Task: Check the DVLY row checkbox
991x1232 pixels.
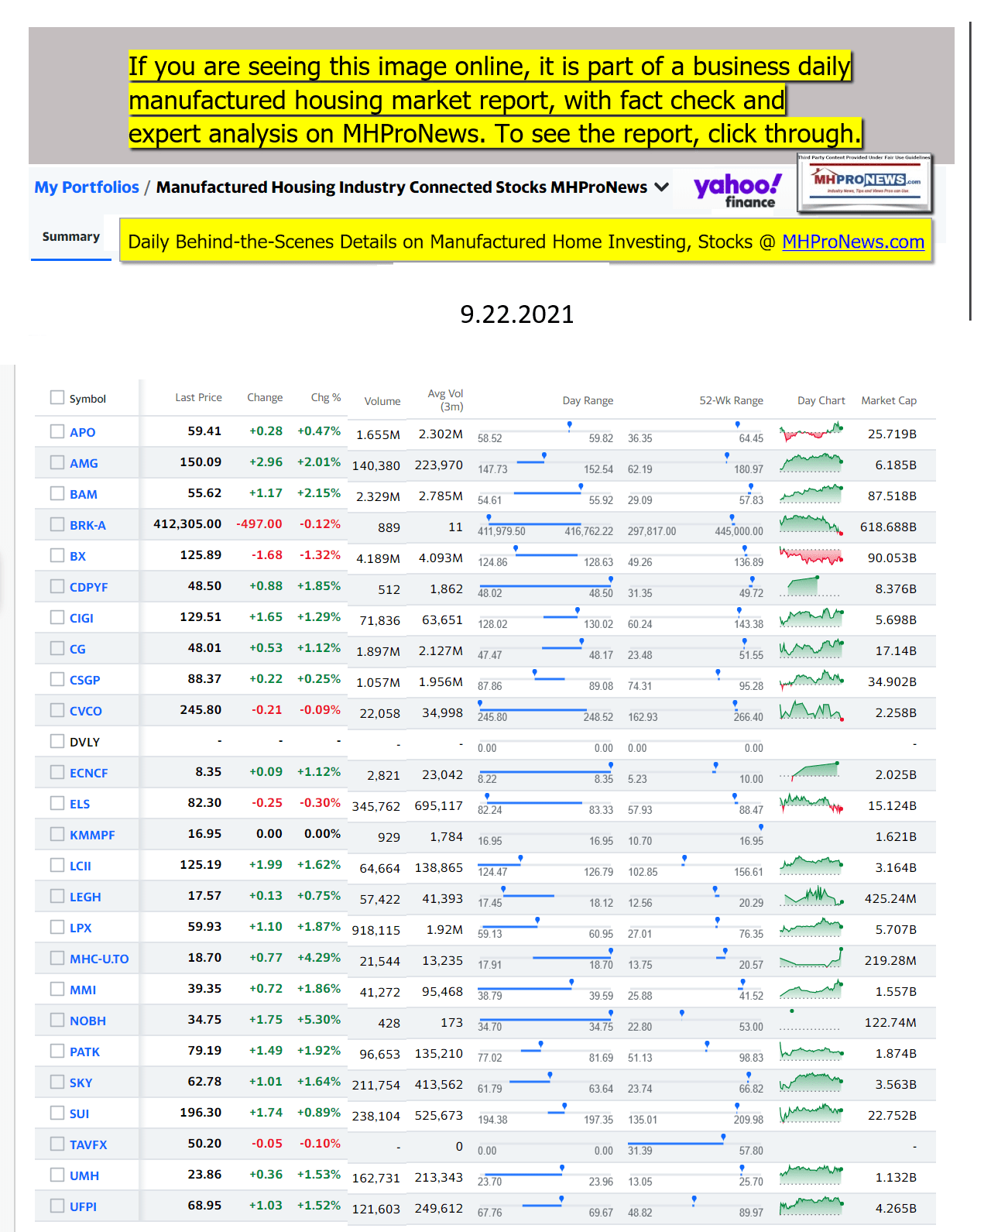Action: point(57,741)
